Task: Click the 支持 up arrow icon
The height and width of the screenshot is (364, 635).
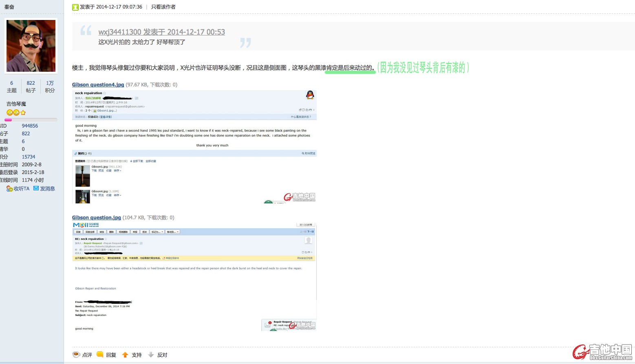Action: tap(125, 355)
